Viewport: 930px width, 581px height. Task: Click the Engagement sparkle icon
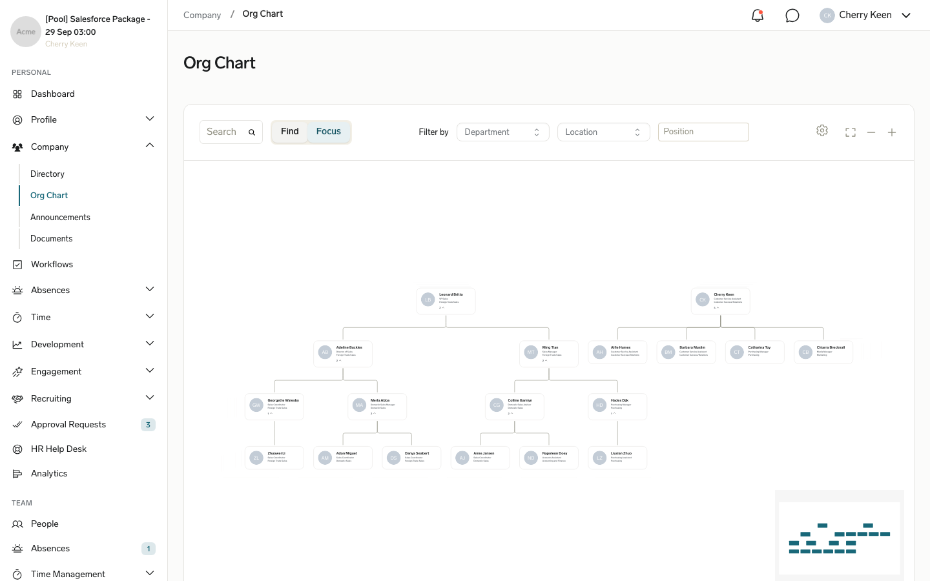[x=17, y=372]
